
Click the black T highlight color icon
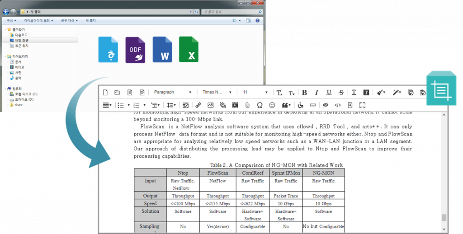point(366,92)
